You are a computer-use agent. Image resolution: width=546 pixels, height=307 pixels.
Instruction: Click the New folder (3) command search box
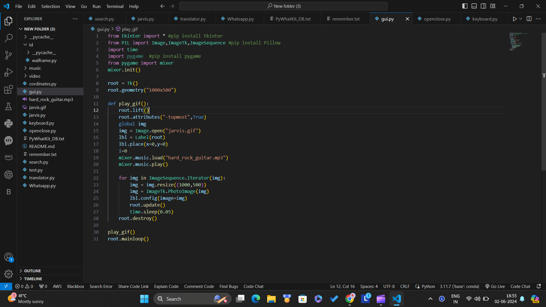283,6
